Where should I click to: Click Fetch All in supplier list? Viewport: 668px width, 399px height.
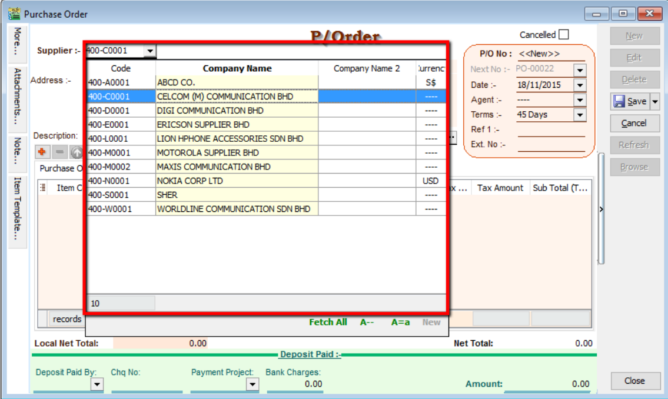pyautogui.click(x=328, y=322)
